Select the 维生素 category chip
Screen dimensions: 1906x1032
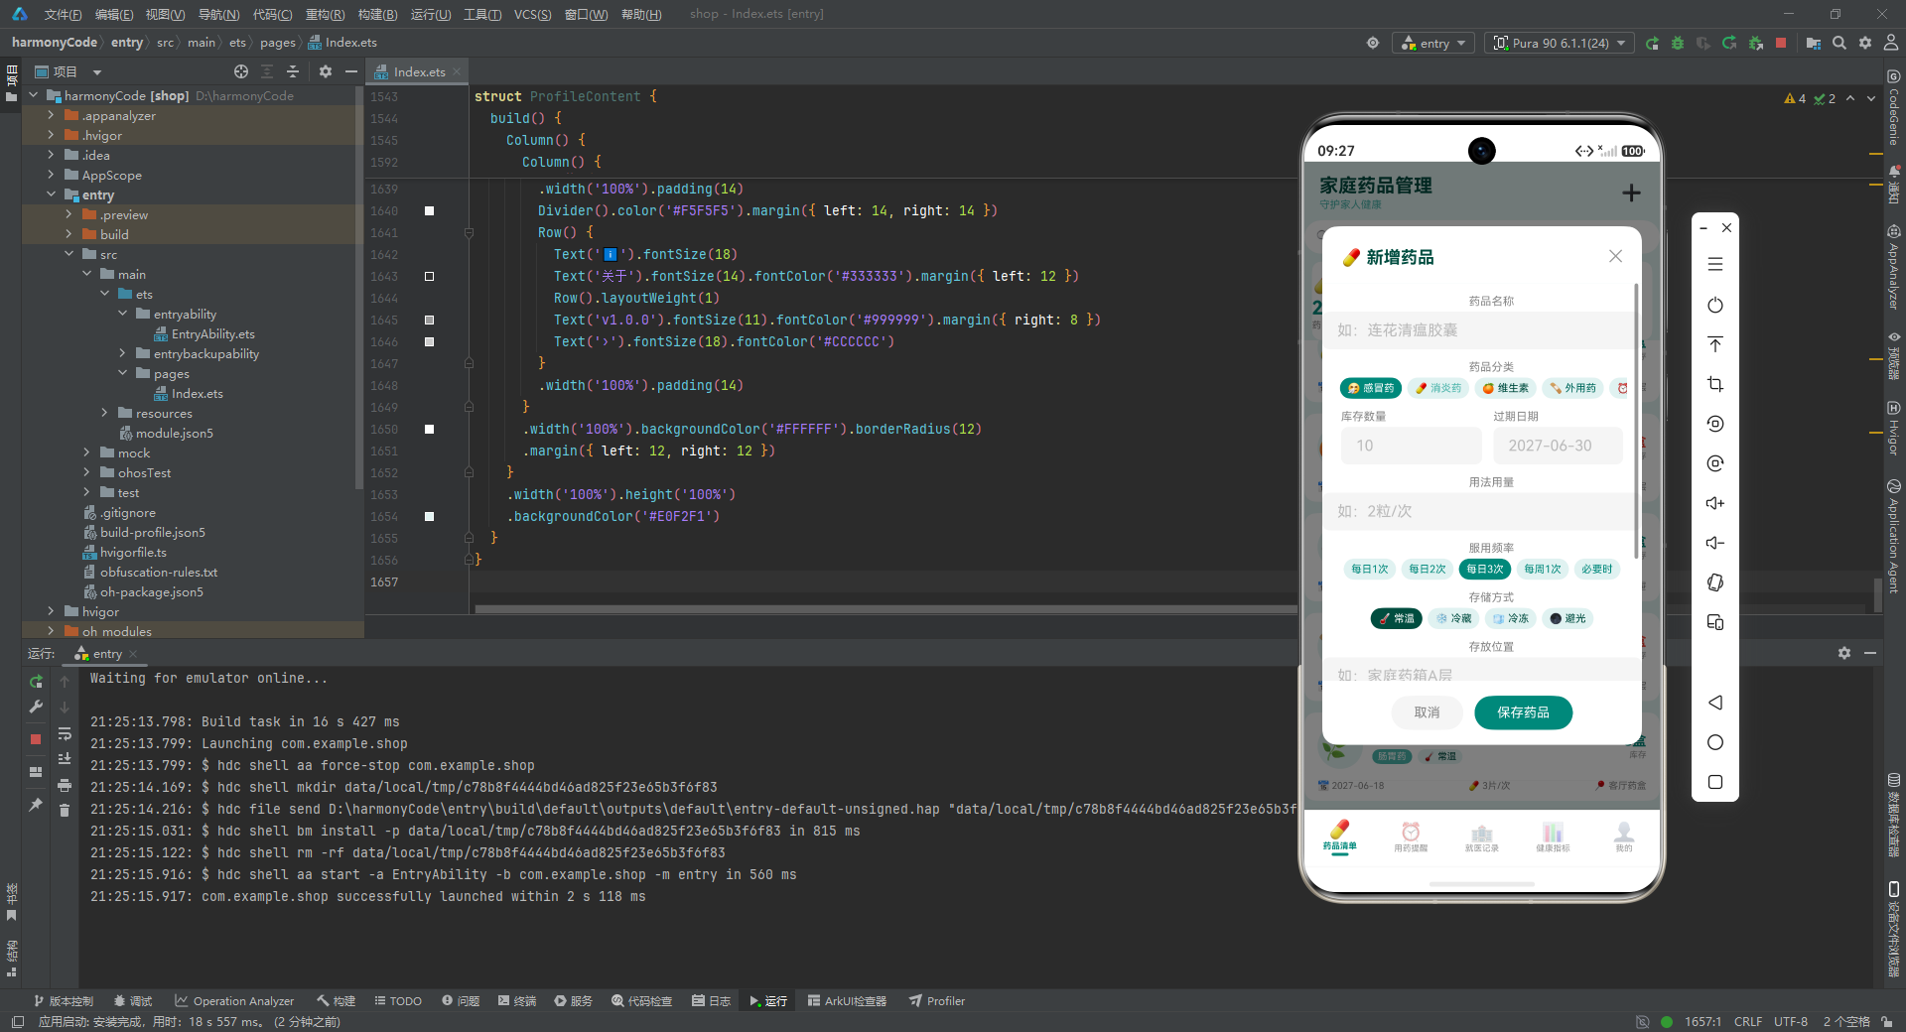click(x=1505, y=388)
